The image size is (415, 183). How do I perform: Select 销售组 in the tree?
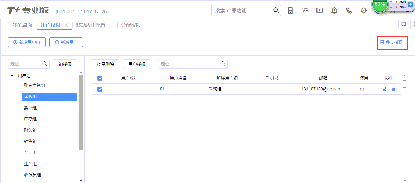pos(30,141)
